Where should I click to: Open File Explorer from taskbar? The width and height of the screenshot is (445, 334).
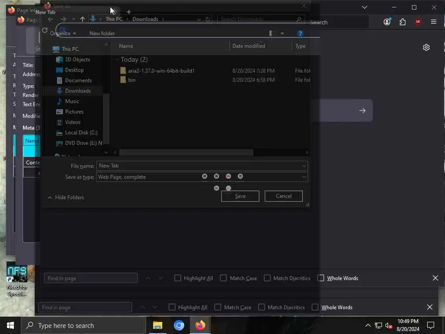pyautogui.click(x=157, y=325)
